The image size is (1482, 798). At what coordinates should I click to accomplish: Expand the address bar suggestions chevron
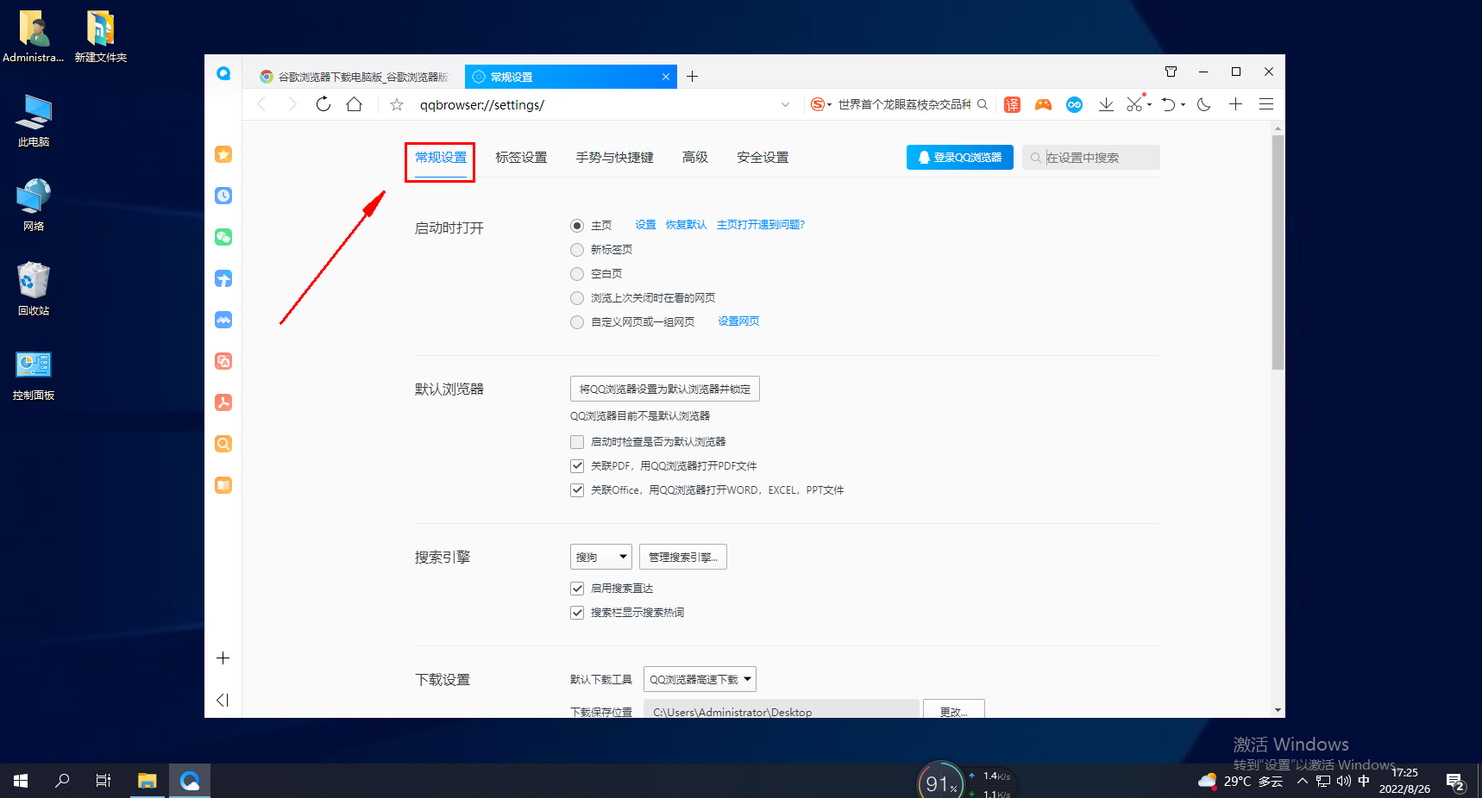[x=785, y=104]
